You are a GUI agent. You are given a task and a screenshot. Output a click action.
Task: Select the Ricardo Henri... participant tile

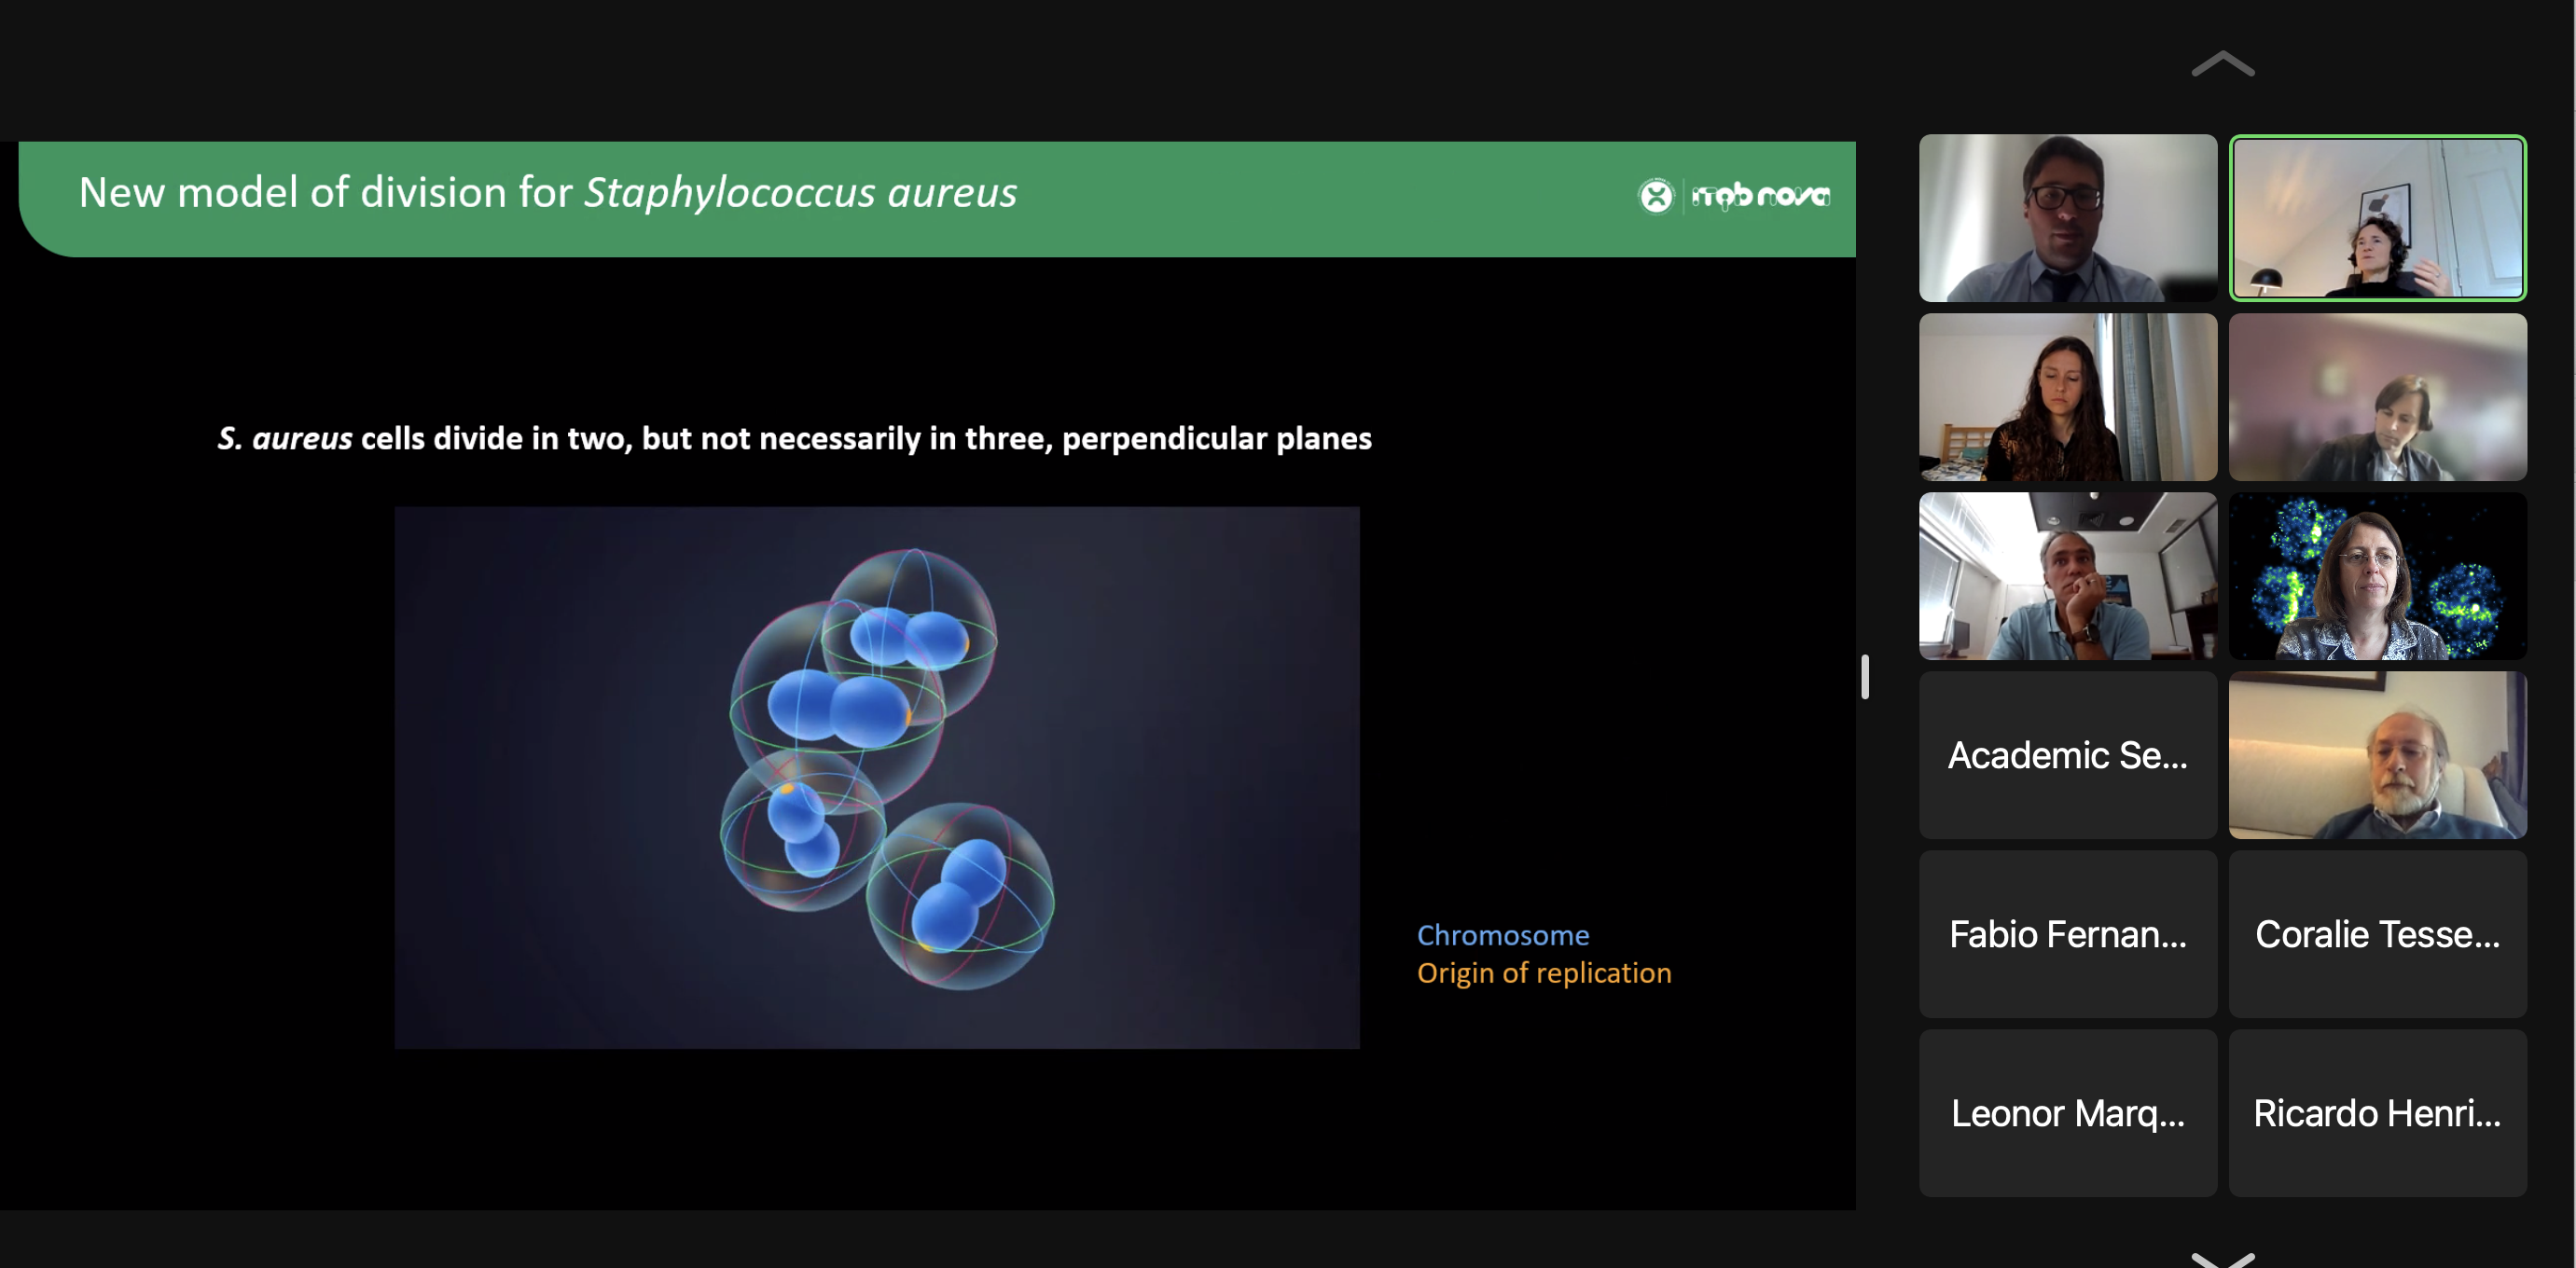coord(2377,1113)
